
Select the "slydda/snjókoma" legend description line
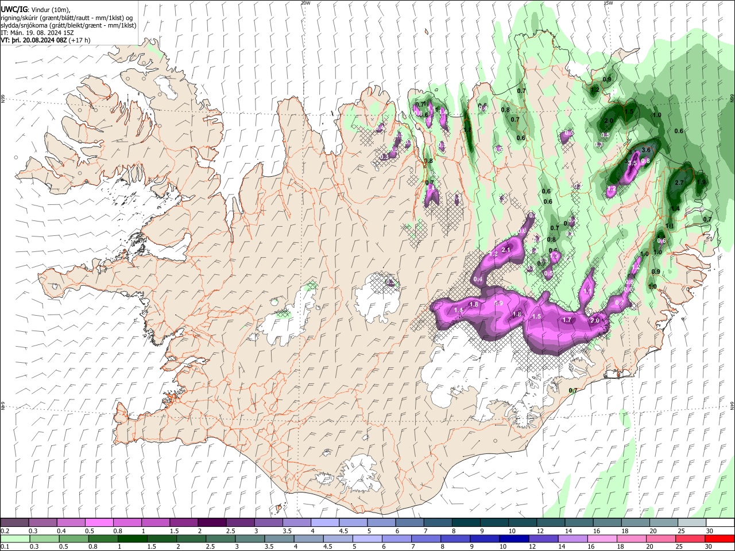pos(68,25)
